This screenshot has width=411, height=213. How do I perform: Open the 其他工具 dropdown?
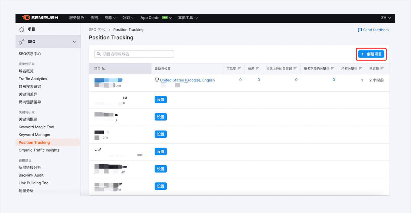tap(188, 18)
